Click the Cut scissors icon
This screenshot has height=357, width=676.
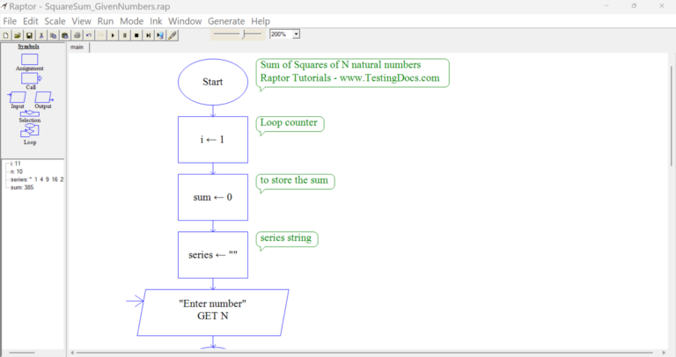tap(41, 35)
